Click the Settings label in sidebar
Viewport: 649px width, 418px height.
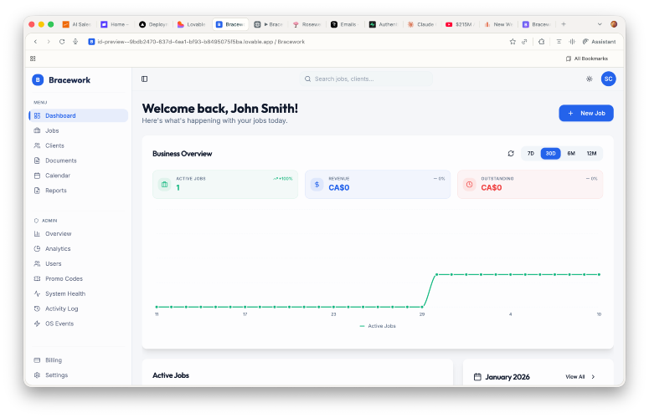57,375
